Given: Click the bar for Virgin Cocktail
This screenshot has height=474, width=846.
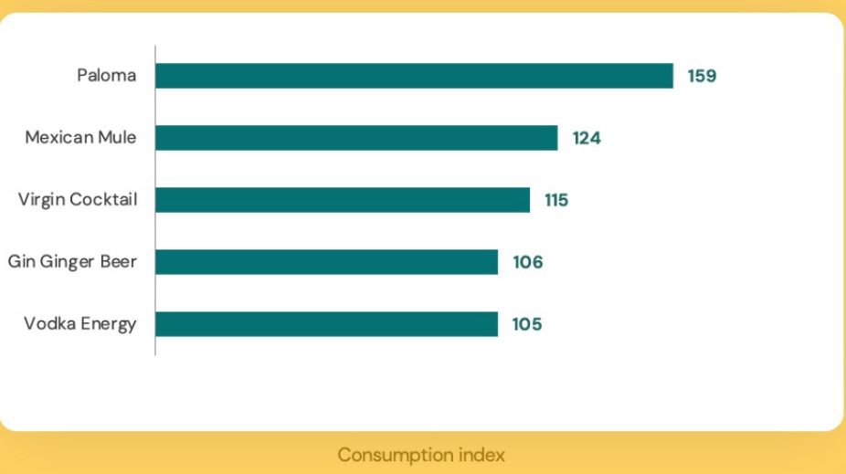Looking at the screenshot, I should coord(343,200).
